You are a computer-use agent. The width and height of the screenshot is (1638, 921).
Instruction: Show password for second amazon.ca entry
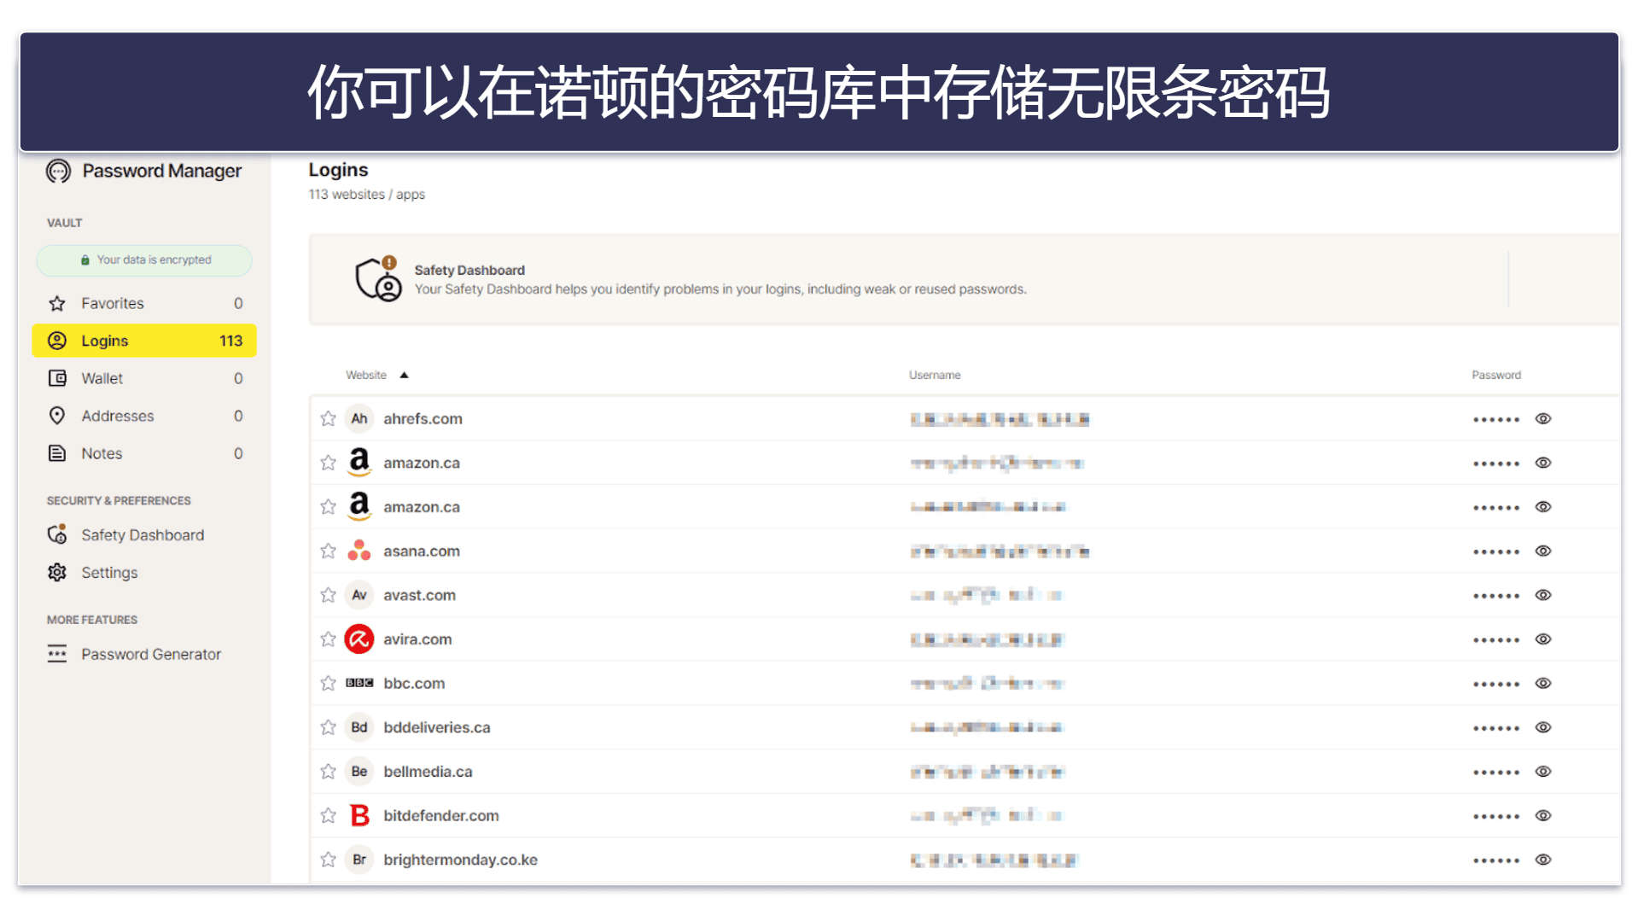(1543, 507)
